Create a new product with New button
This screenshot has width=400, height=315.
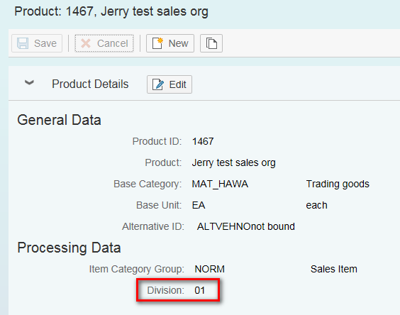[x=170, y=43]
